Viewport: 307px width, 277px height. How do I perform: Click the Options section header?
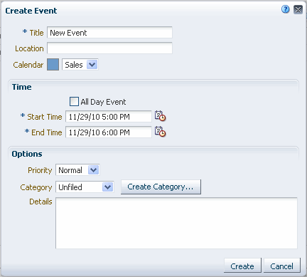[x=27, y=154]
